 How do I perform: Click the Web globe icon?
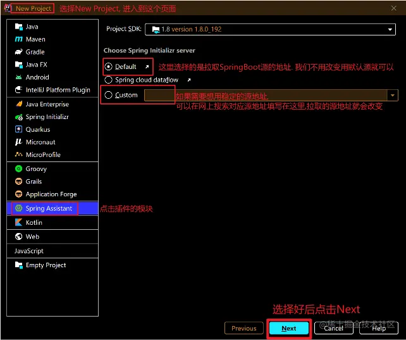(18, 236)
